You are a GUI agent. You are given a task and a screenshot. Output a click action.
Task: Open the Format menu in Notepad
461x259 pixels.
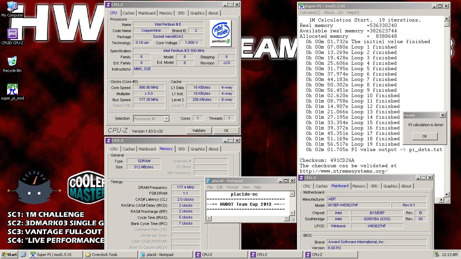point(233,187)
